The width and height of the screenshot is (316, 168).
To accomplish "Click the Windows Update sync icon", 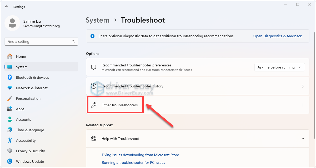I will click(x=10, y=161).
